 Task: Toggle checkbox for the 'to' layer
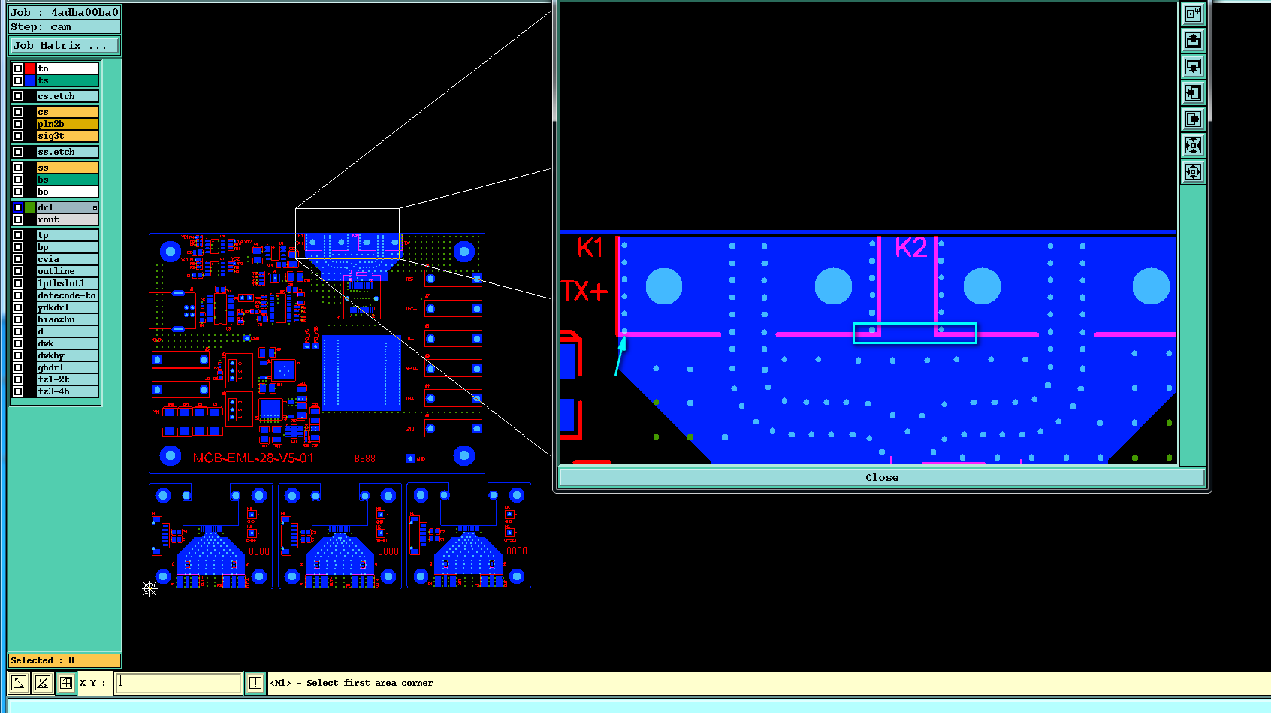pyautogui.click(x=18, y=68)
